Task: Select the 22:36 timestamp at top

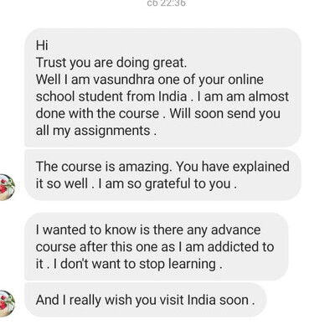Action: click(x=166, y=3)
